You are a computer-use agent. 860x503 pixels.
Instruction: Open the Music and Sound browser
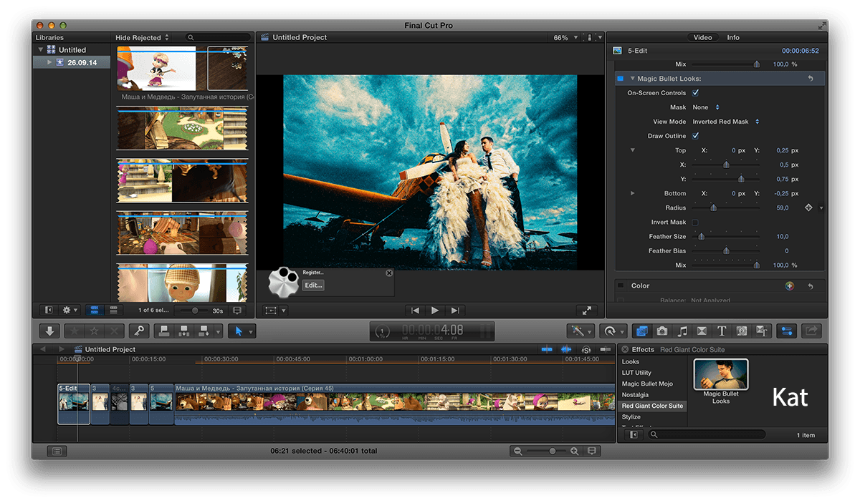pyautogui.click(x=682, y=331)
